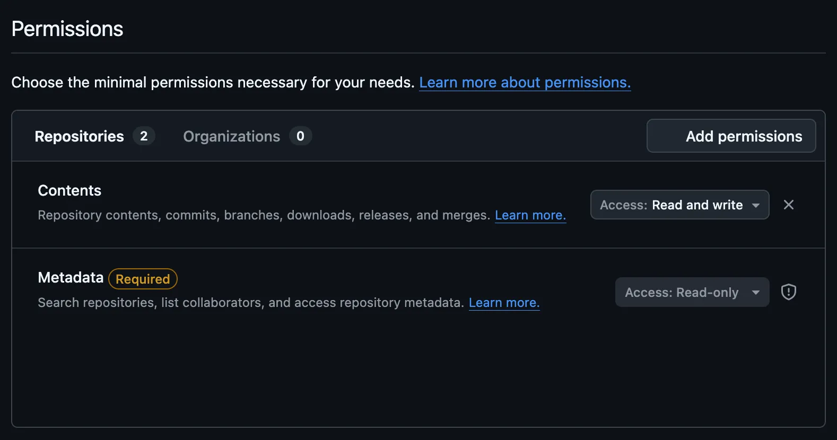The image size is (837, 440).
Task: Click the Contents permission heading
Action: [69, 190]
